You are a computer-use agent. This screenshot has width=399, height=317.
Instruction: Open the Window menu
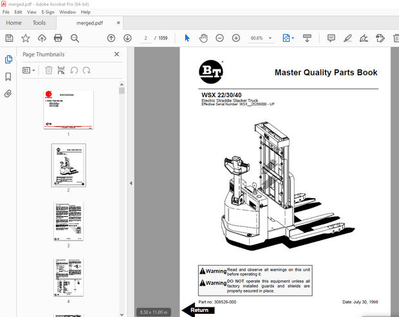68,12
